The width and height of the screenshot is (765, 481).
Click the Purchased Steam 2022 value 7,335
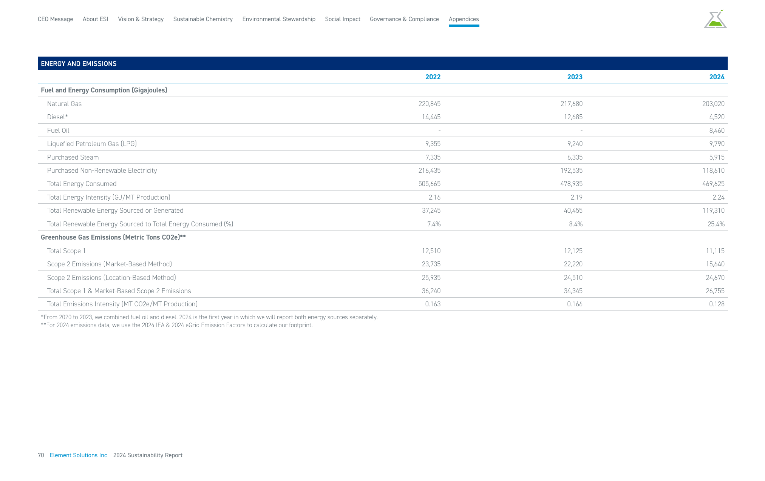(x=433, y=157)
